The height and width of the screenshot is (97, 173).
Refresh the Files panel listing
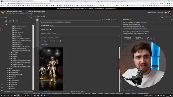coord(10,21)
